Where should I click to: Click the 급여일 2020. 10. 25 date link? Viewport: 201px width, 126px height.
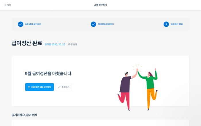(x=55, y=44)
